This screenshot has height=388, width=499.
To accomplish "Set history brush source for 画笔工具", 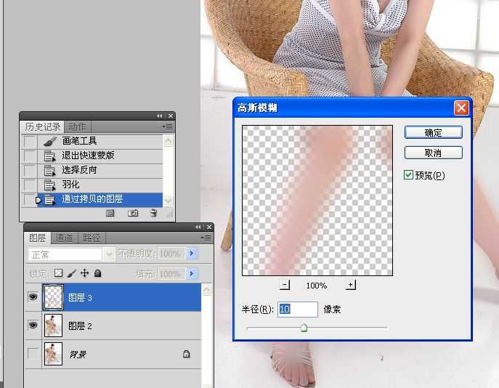I will coord(30,141).
